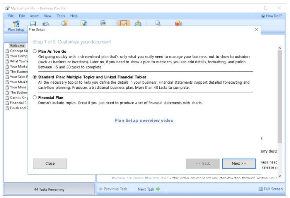This screenshot has height=198, width=290.
Task: Click the Save floppy disk icon
Action: [33, 23]
